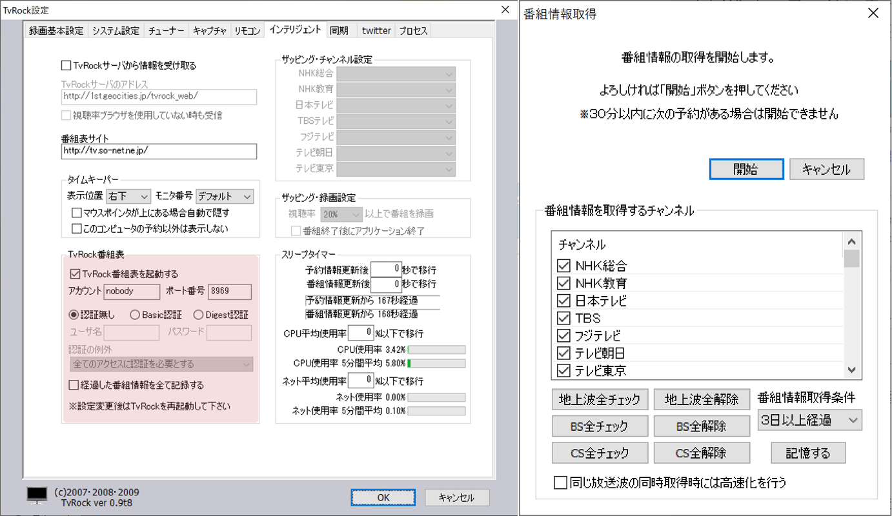This screenshot has width=892, height=516.
Task: Open 日本テレビ zapping channel dropdown
Action: point(396,105)
